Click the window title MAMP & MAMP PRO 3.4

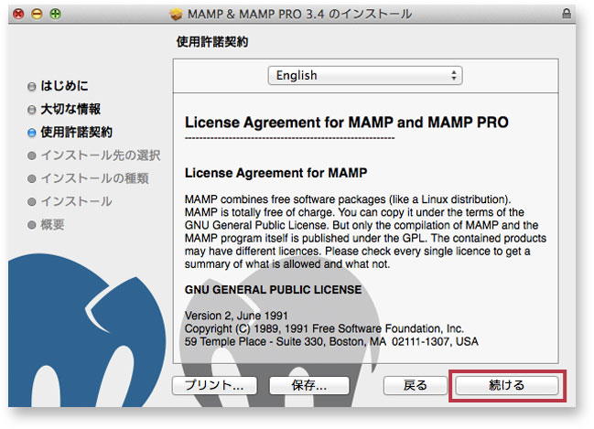[x=299, y=15]
